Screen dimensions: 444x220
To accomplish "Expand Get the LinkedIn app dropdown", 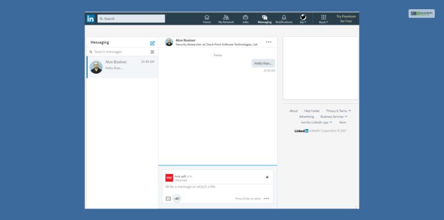I will [x=317, y=123].
